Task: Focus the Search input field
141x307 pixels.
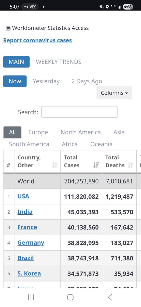Action: tap(79, 112)
